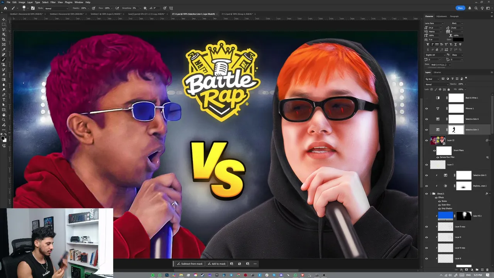Click the search icon top right
The height and width of the screenshot is (278, 494).
(x=476, y=8)
